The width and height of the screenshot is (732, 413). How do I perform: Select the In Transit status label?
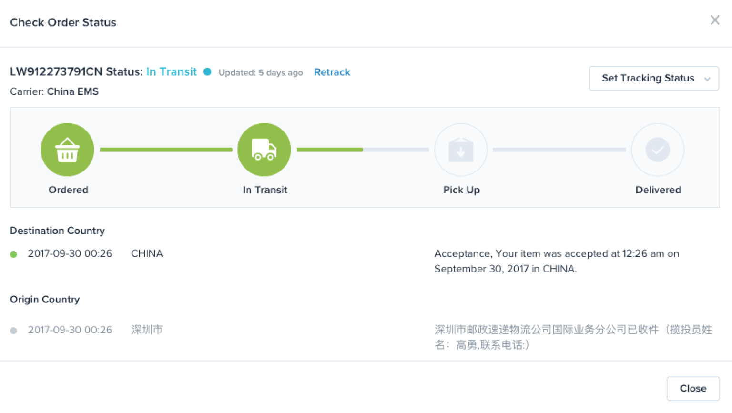pos(171,71)
